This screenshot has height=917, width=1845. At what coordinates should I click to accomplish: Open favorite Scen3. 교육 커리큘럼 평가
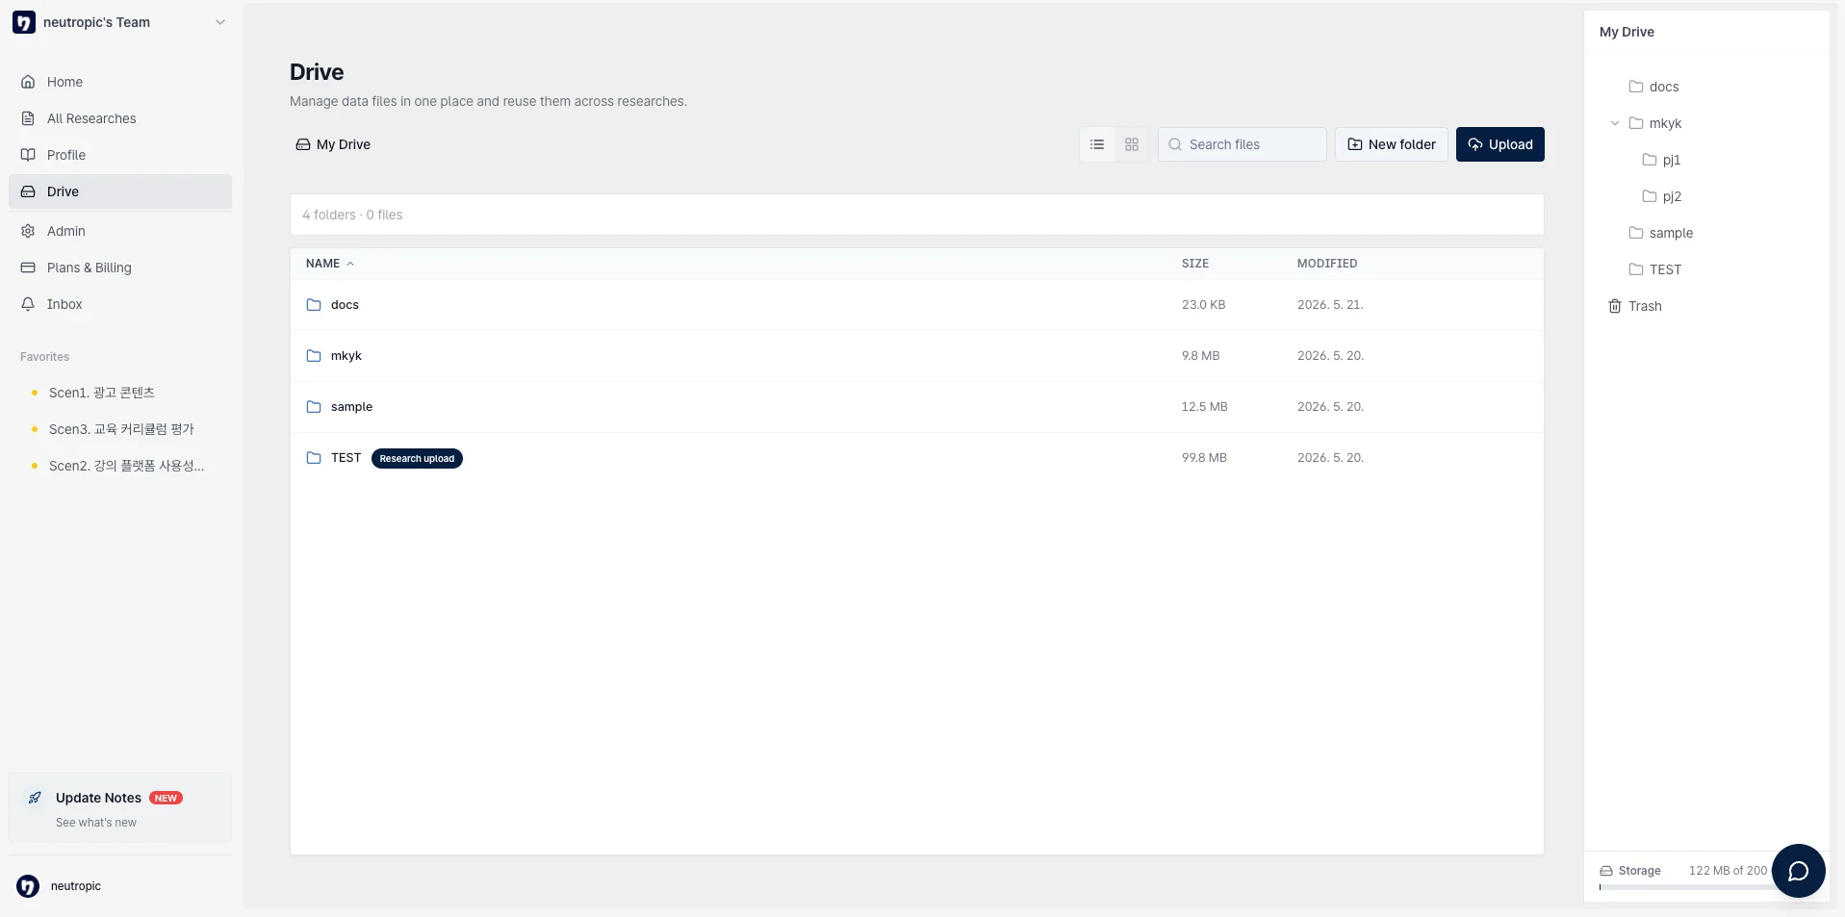tap(120, 429)
